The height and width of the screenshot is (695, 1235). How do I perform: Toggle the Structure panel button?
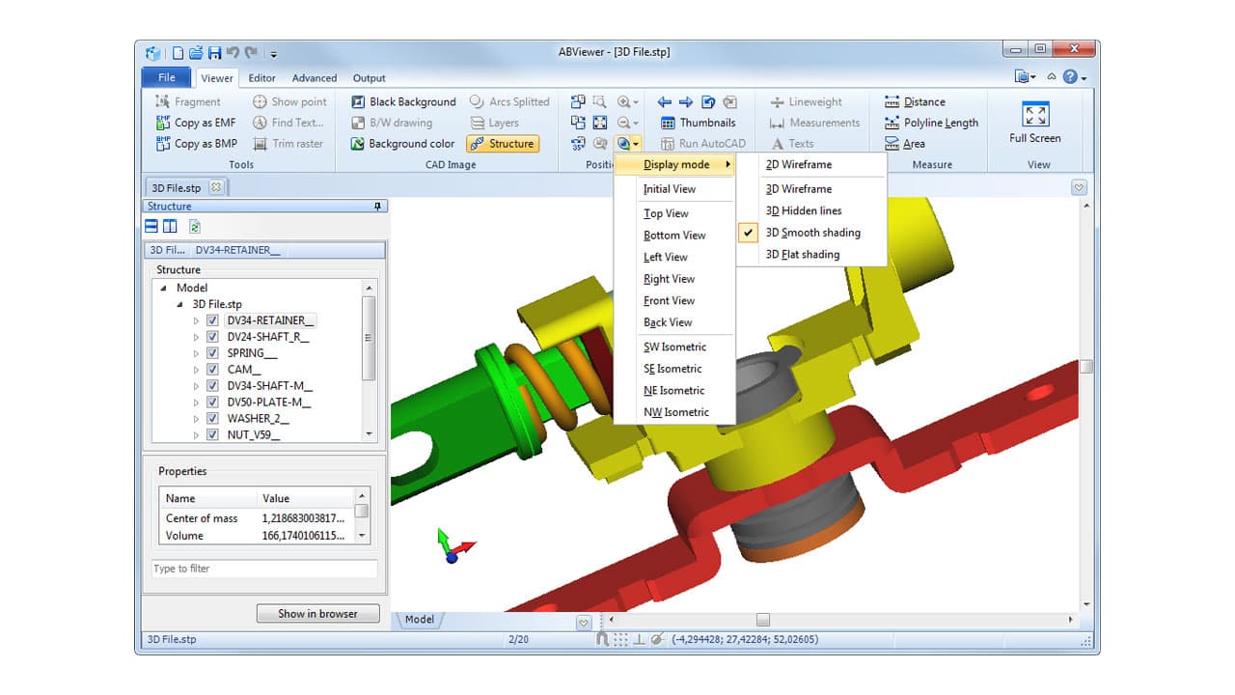click(x=502, y=143)
